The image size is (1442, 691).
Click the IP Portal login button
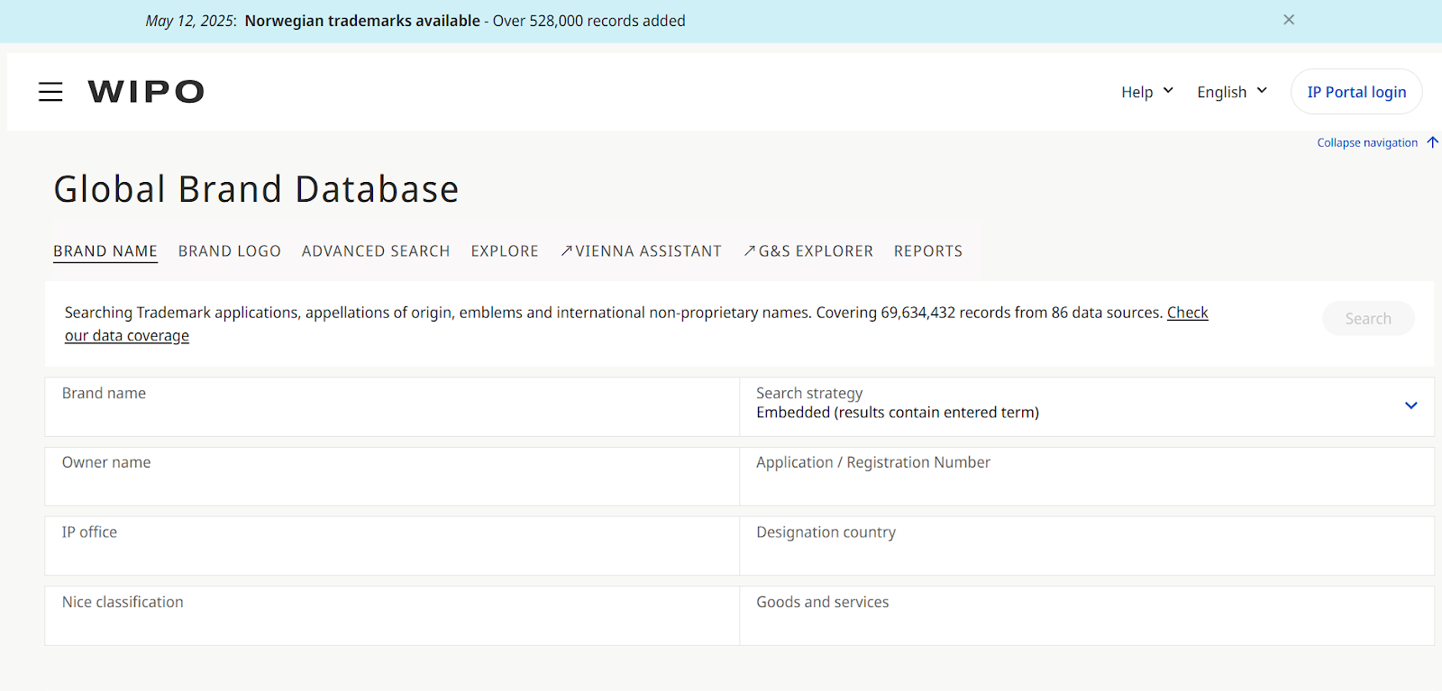(x=1356, y=92)
